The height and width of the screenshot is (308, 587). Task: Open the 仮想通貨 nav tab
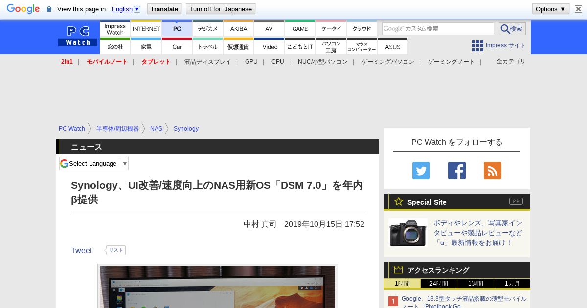click(x=239, y=46)
